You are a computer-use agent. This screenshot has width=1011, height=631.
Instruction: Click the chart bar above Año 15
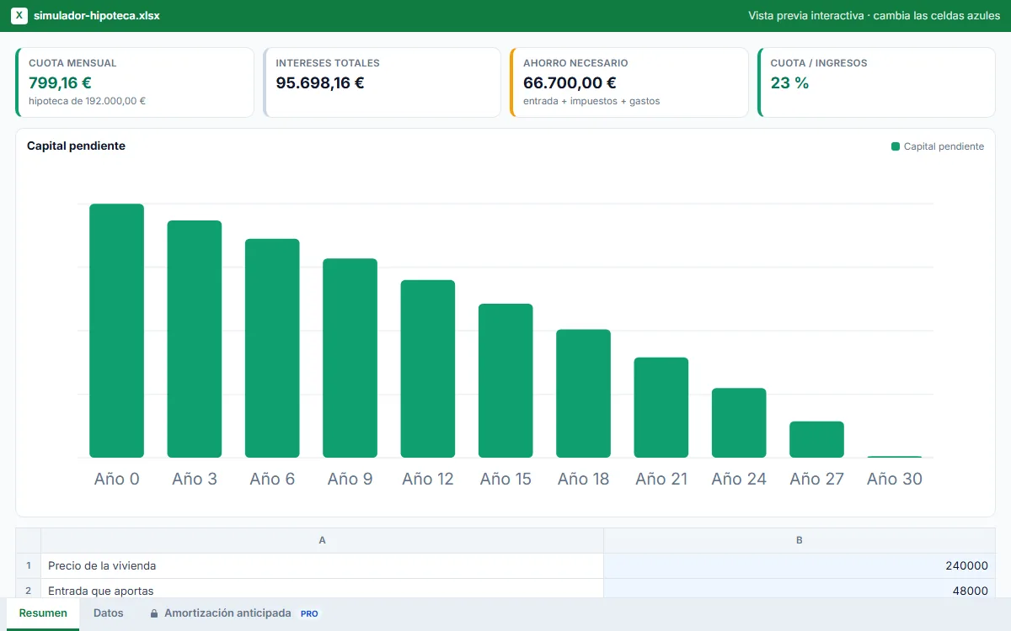pos(505,381)
